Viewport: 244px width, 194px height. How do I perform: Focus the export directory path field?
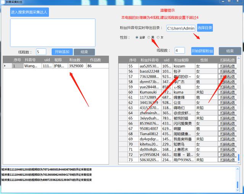coord(181,28)
